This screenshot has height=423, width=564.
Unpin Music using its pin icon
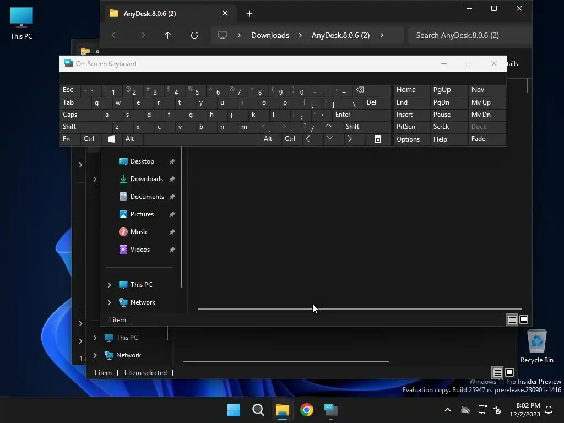(172, 232)
